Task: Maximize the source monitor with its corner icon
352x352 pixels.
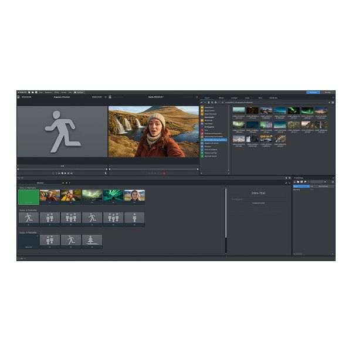Action: [197, 97]
